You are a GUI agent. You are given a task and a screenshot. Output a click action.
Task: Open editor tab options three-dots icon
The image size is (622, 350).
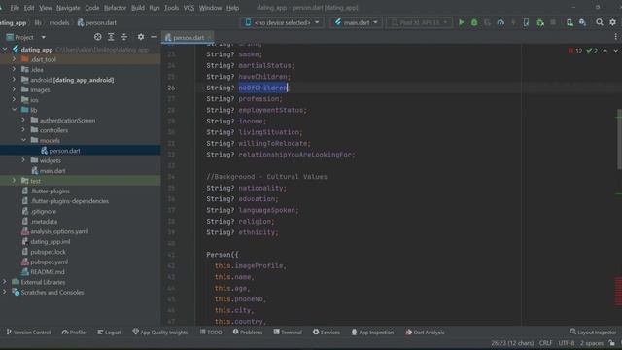point(615,37)
